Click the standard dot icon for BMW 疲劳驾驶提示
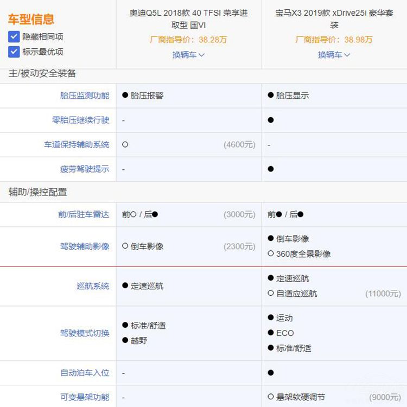The image size is (407, 407). [x=271, y=169]
